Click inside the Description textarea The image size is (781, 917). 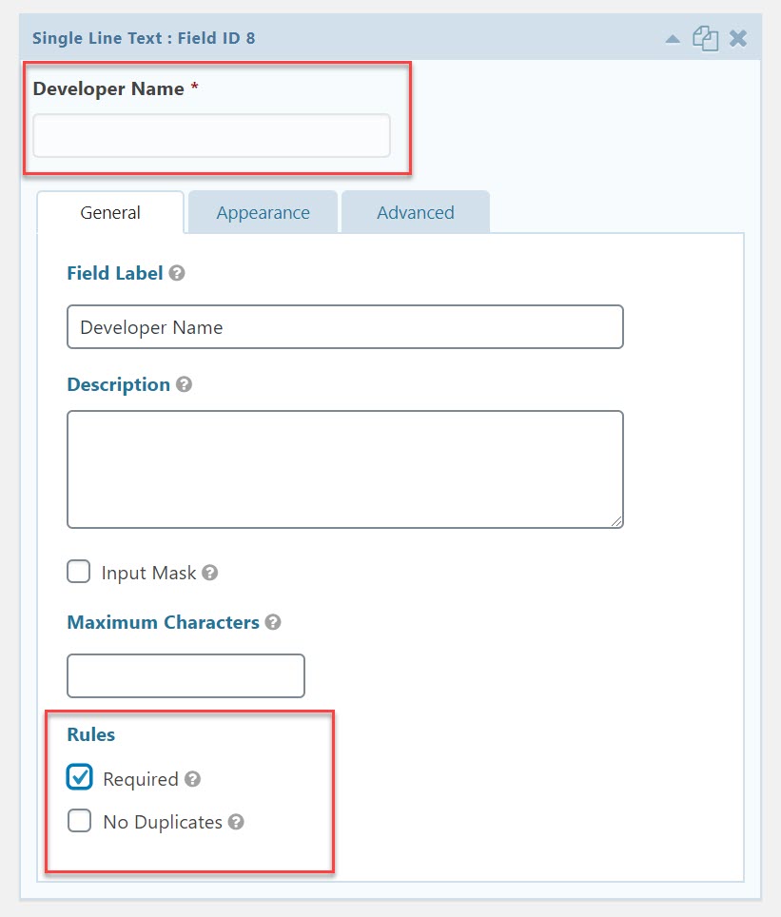(x=345, y=470)
